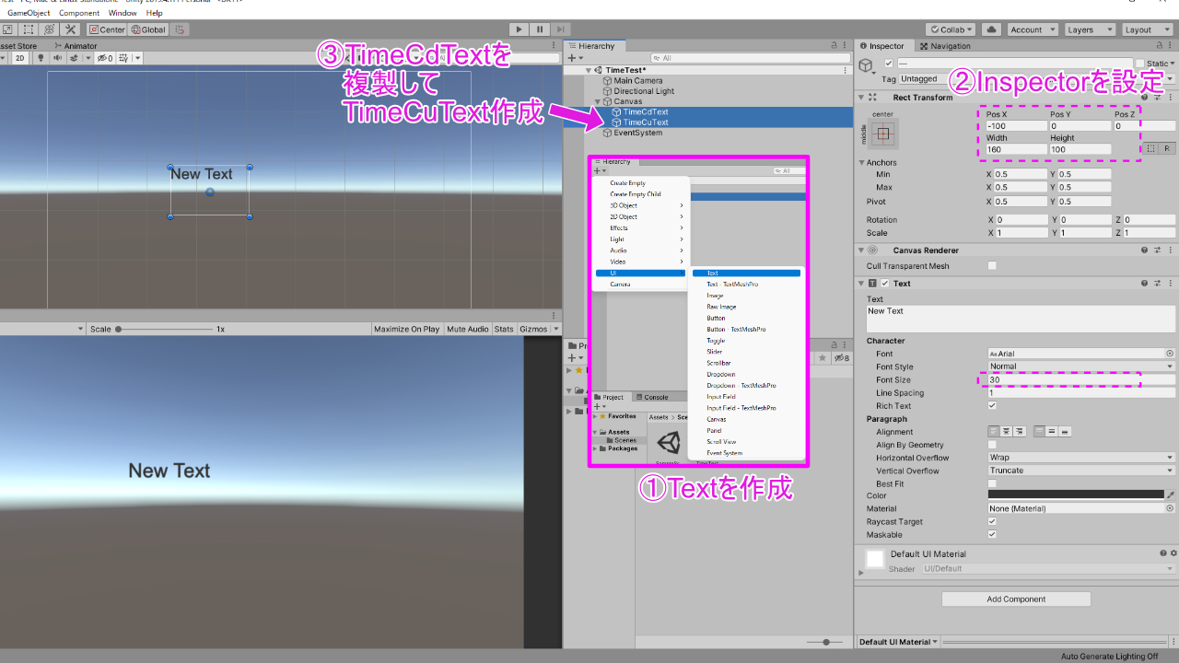Image resolution: width=1179 pixels, height=663 pixels.
Task: Collapse the Canvas tree node
Action: [x=597, y=101]
